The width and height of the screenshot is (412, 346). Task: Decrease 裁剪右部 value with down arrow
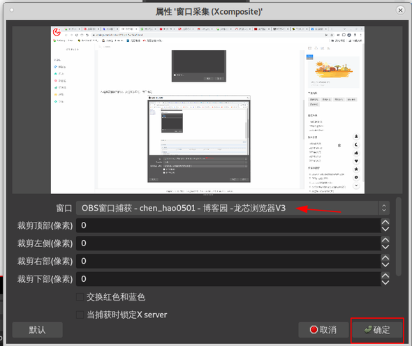(x=385, y=264)
